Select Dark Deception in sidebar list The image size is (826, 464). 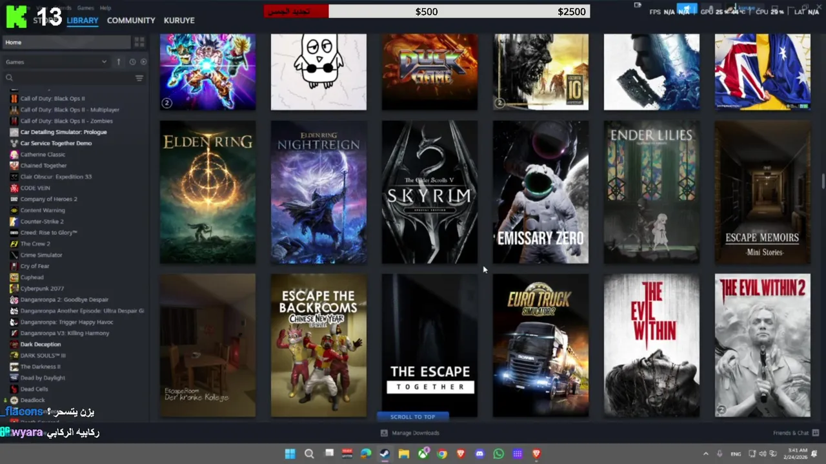(x=40, y=345)
